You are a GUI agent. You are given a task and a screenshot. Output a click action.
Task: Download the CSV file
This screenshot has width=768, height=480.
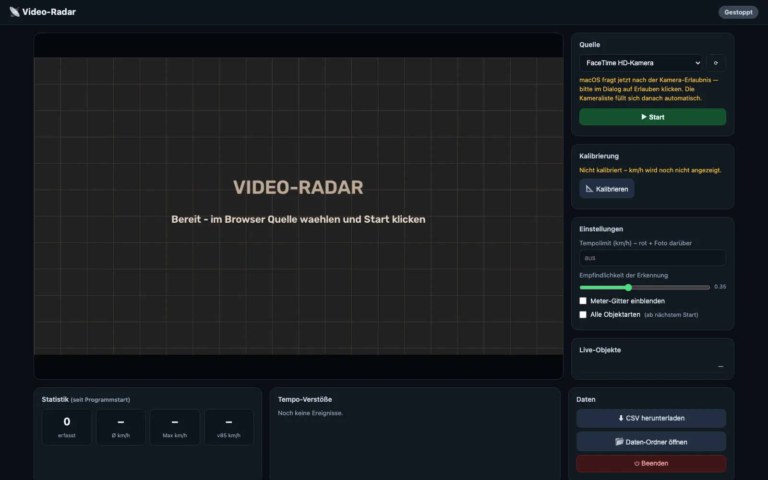(651, 418)
